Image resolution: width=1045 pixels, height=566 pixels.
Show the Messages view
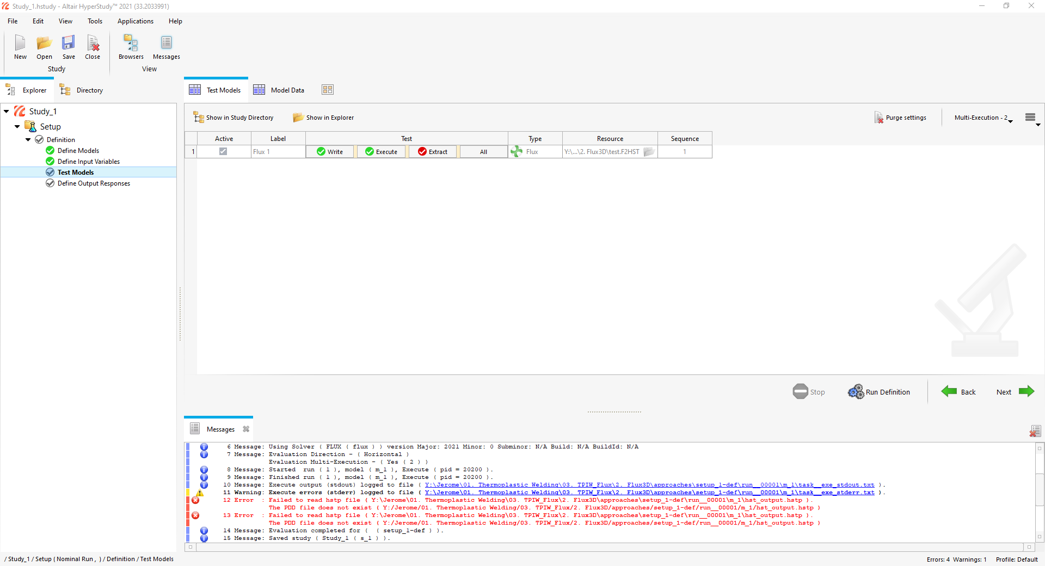coord(166,47)
